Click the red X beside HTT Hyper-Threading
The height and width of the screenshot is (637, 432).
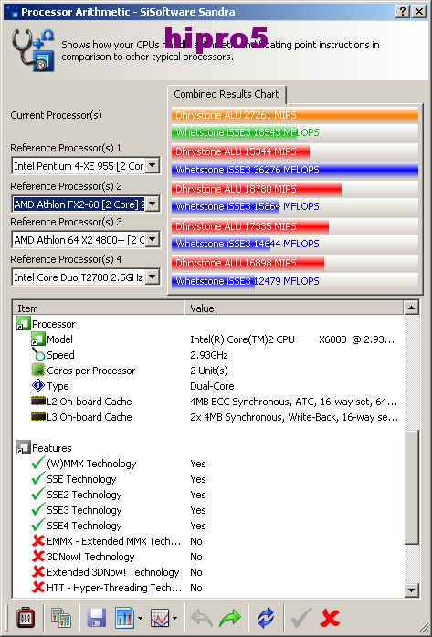tap(38, 587)
